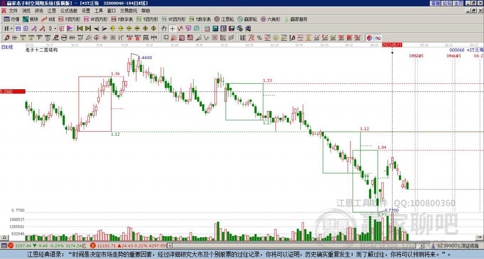Open the 帮助 menu
Screen dimensions: 484x259
(146, 11)
